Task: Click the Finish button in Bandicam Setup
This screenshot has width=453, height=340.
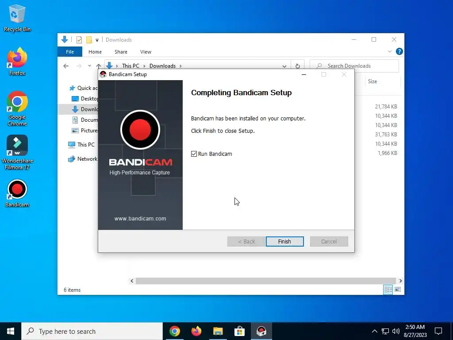Action: [x=284, y=241]
